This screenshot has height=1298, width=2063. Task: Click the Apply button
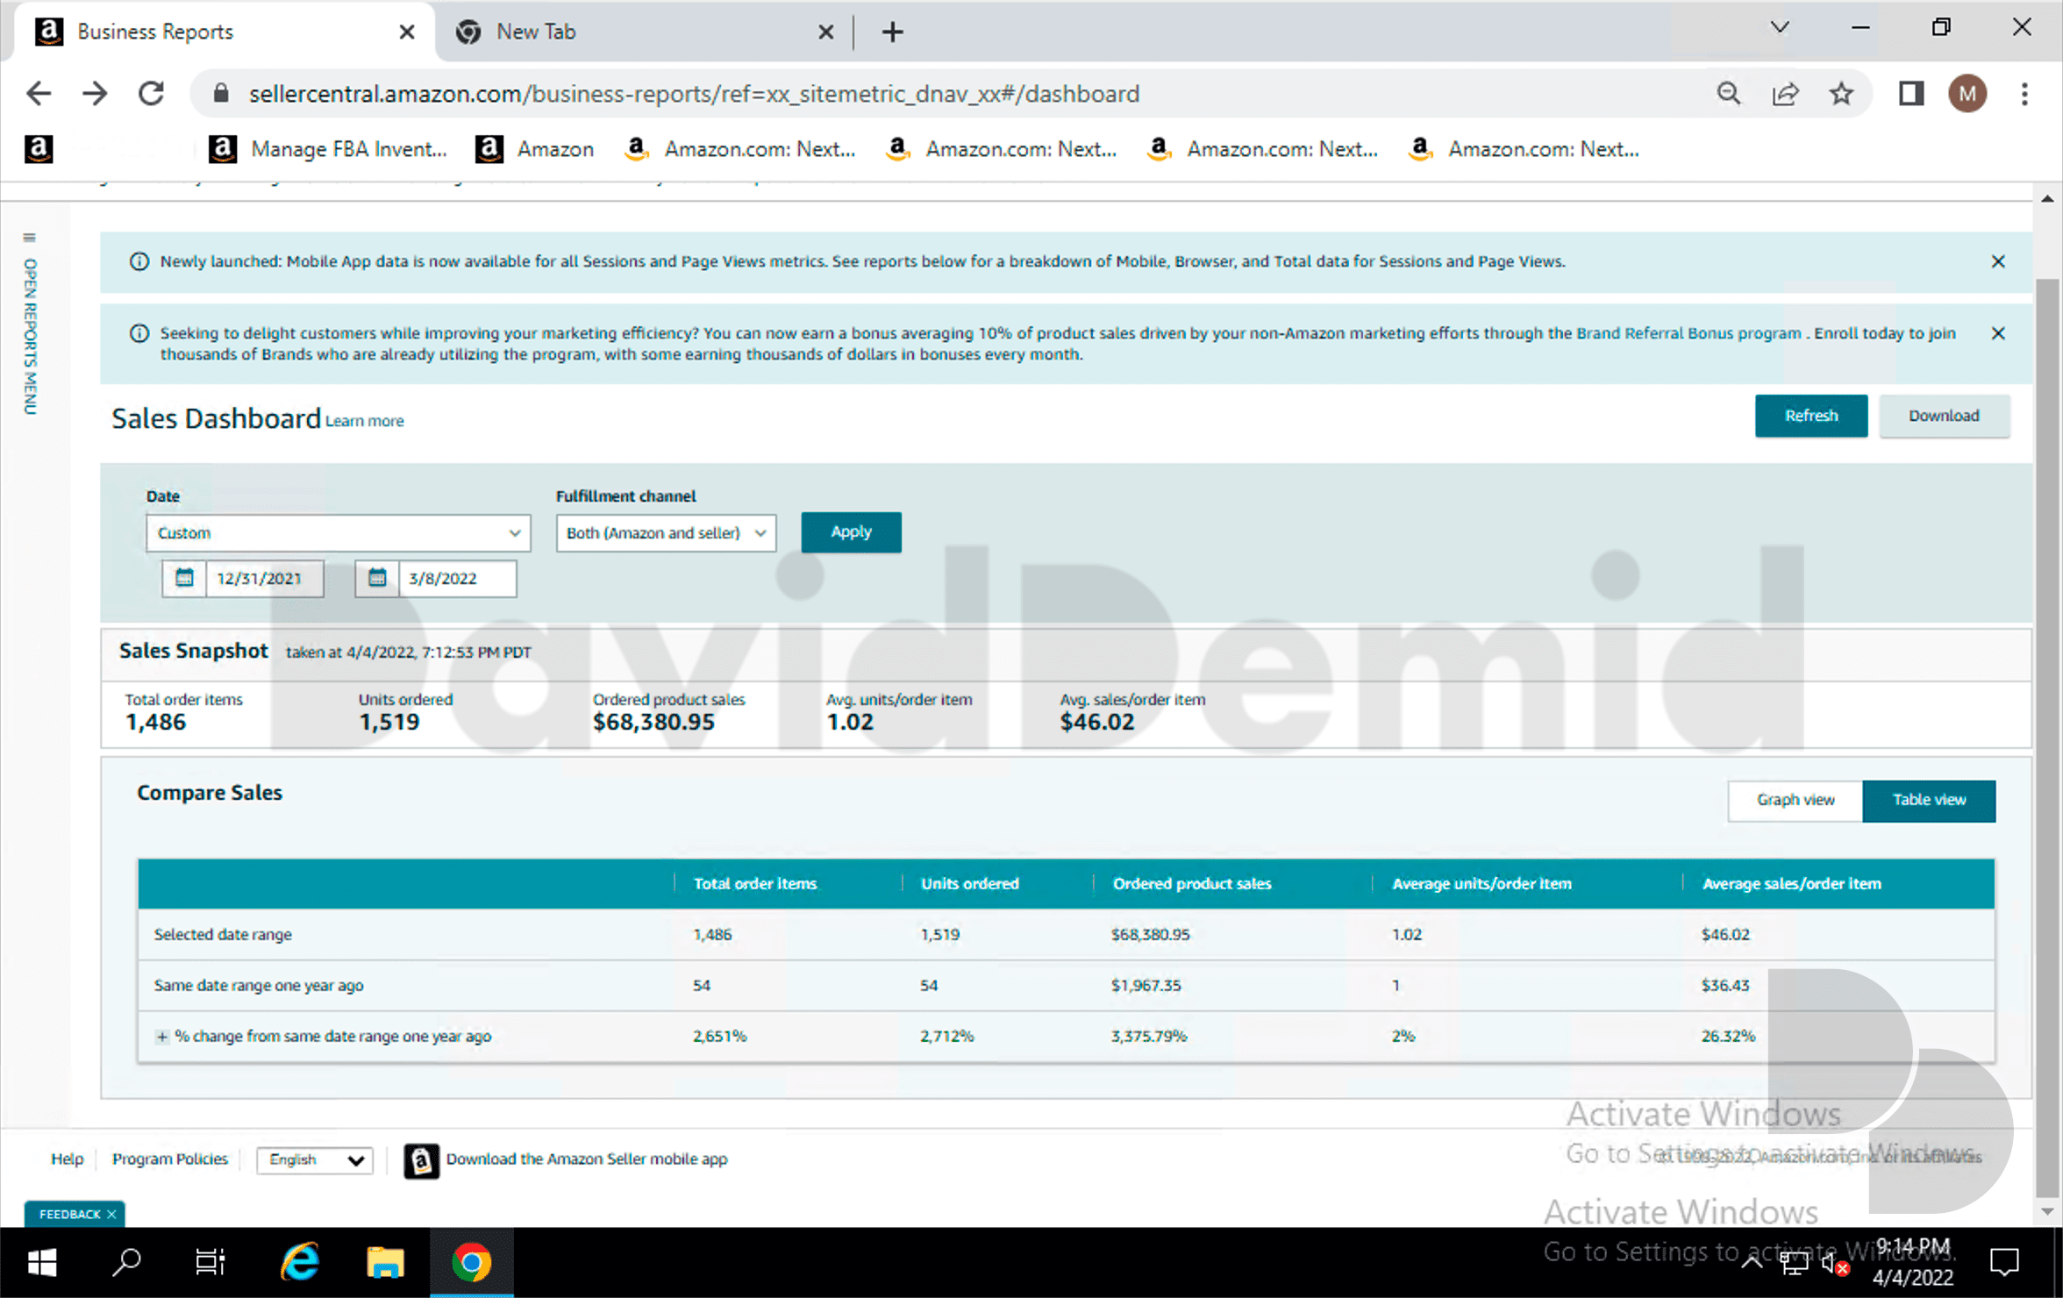pos(851,532)
